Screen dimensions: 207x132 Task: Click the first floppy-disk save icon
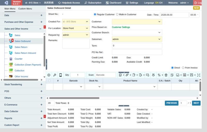click(x=184, y=75)
